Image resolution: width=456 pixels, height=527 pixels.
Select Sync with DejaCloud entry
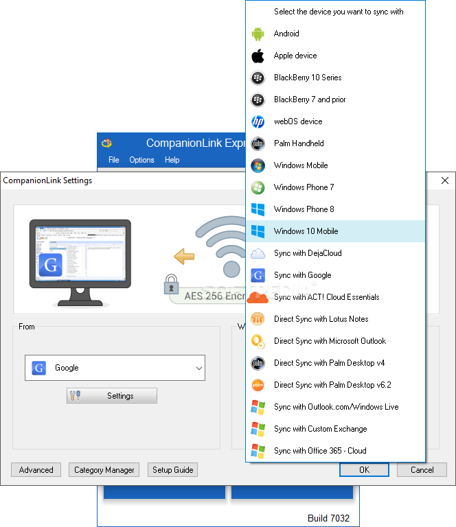click(x=336, y=253)
